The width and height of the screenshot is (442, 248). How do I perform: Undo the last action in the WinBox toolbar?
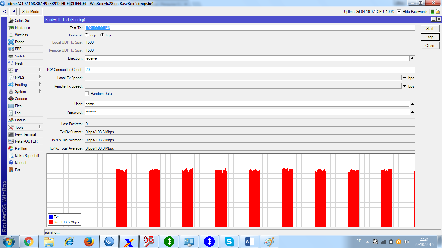pos(5,11)
